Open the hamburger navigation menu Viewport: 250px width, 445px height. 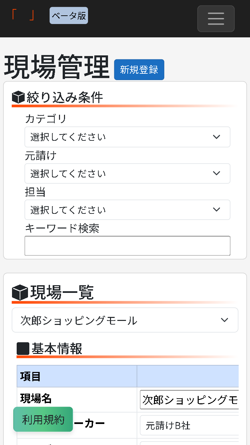coord(216,19)
